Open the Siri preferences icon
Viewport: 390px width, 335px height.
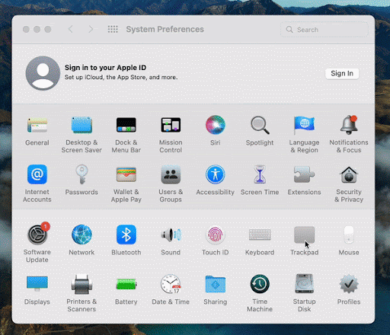pyautogui.click(x=215, y=125)
